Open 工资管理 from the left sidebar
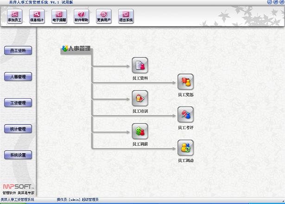The width and height of the screenshot is (285, 204). tap(18, 102)
